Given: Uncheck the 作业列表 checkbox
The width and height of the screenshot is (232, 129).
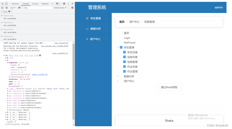Looking at the screenshot, I should tap(124, 67).
